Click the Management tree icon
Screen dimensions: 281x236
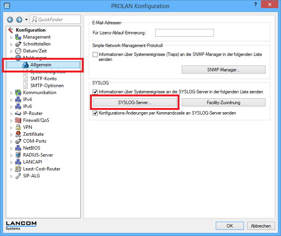18,37
